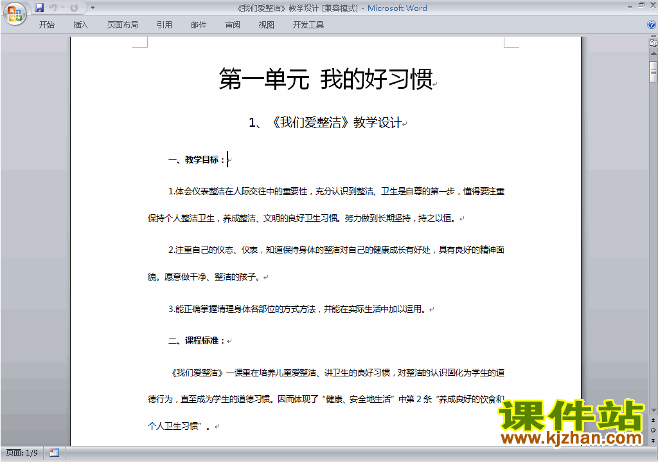The image size is (658, 462).
Task: Switch to the 页面布局 tab
Action: (123, 25)
